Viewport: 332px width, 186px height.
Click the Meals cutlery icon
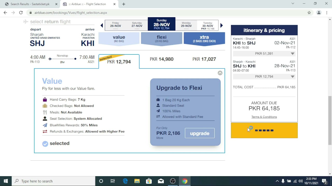click(x=45, y=112)
